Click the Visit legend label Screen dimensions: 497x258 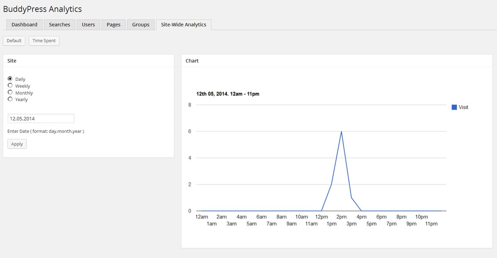463,107
